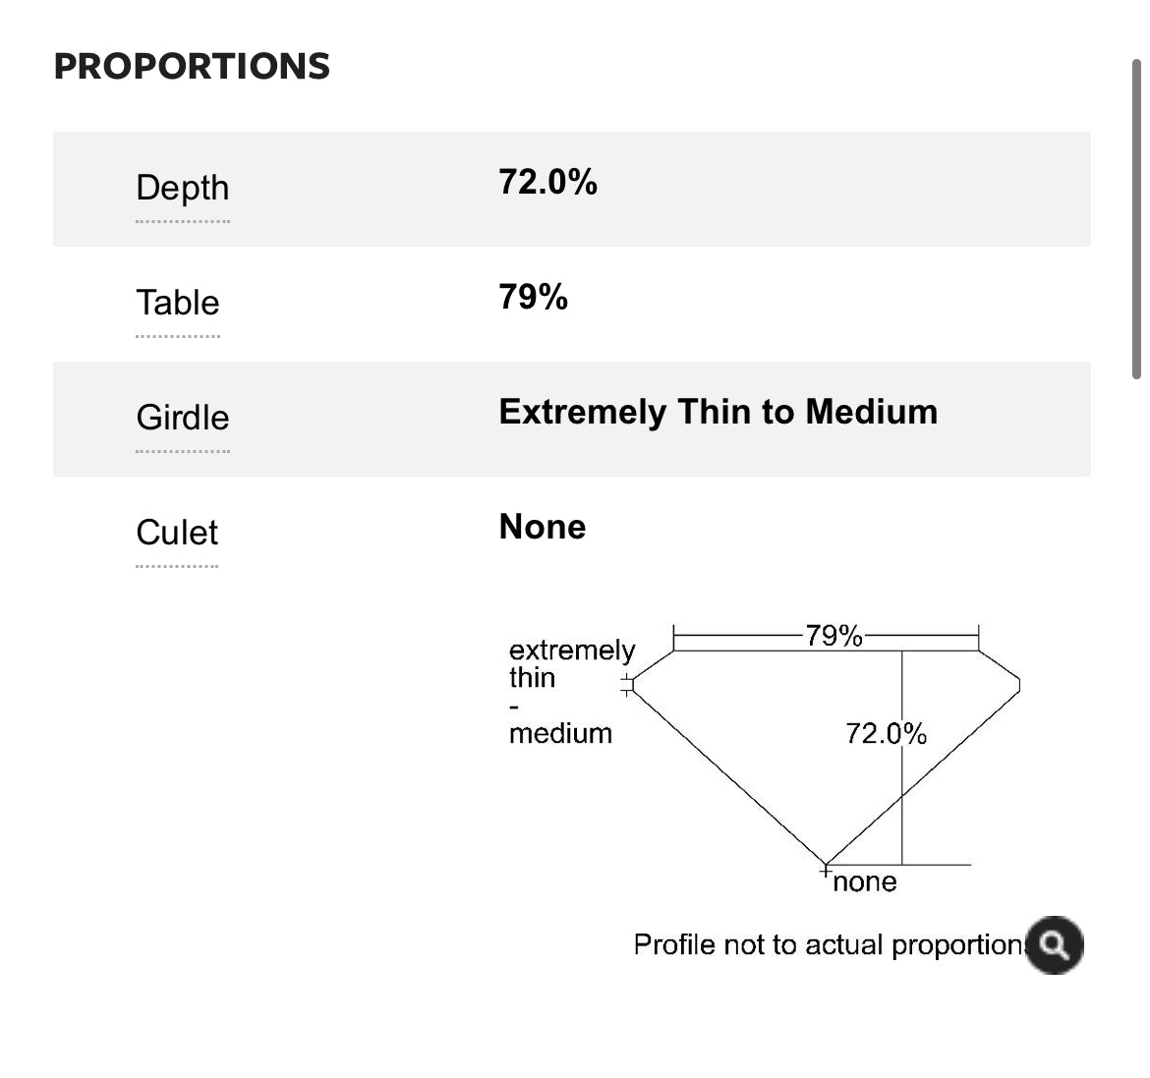Click the girdle thickness marker on diagram

[x=626, y=685]
